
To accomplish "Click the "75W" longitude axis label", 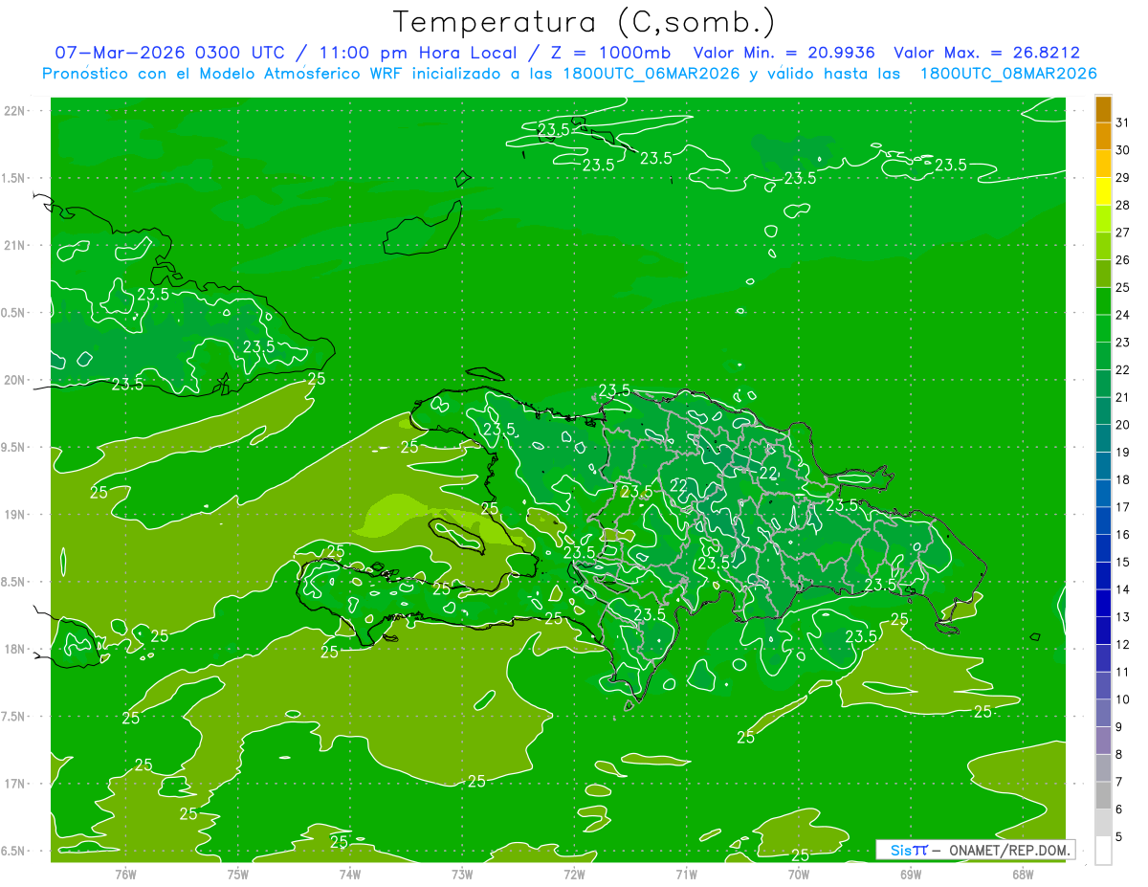I will pos(238,874).
